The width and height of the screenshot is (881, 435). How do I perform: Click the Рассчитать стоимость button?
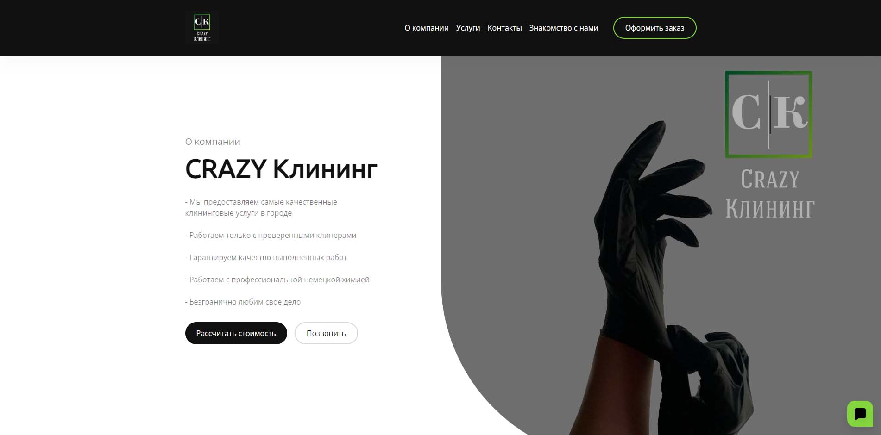pyautogui.click(x=236, y=333)
